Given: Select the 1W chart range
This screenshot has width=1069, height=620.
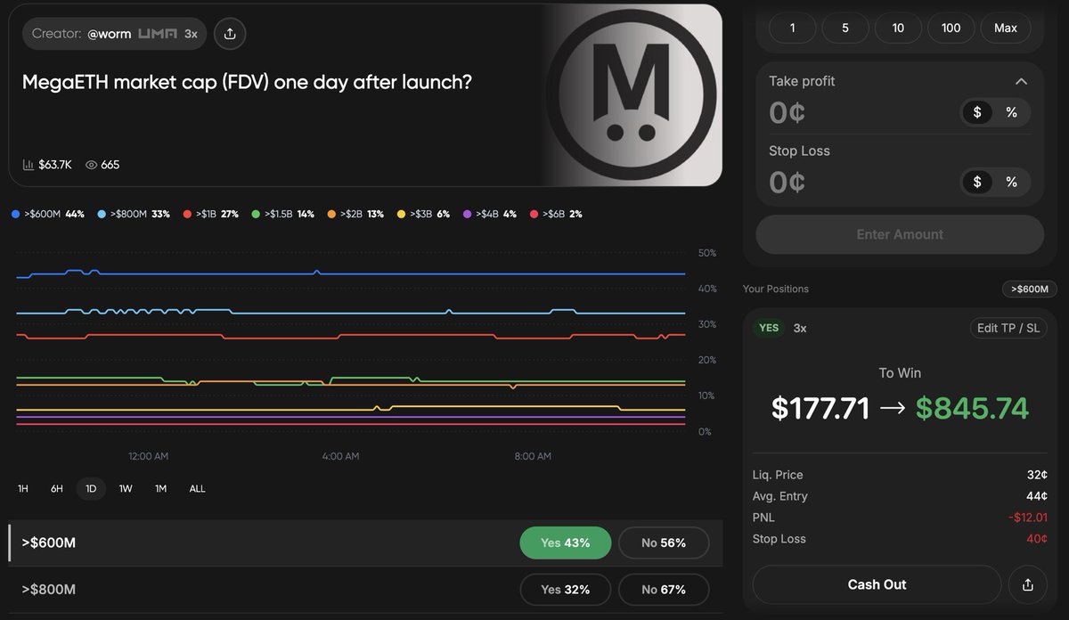Looking at the screenshot, I should (126, 489).
